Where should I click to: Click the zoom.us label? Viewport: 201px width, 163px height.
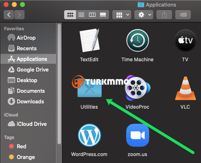click(x=137, y=154)
